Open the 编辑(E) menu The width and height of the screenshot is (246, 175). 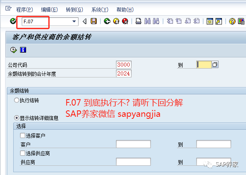[x=49, y=10]
